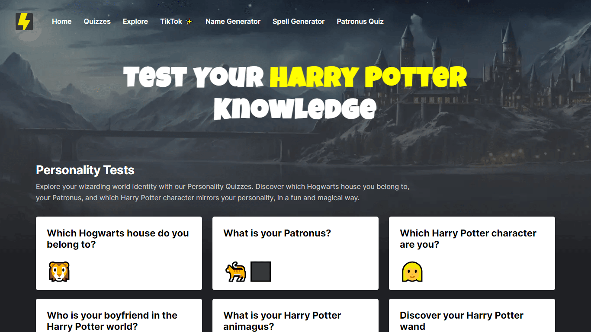
Task: Start the "Which Hogwarts house do you belong to?" quiz
Action: [x=119, y=253]
